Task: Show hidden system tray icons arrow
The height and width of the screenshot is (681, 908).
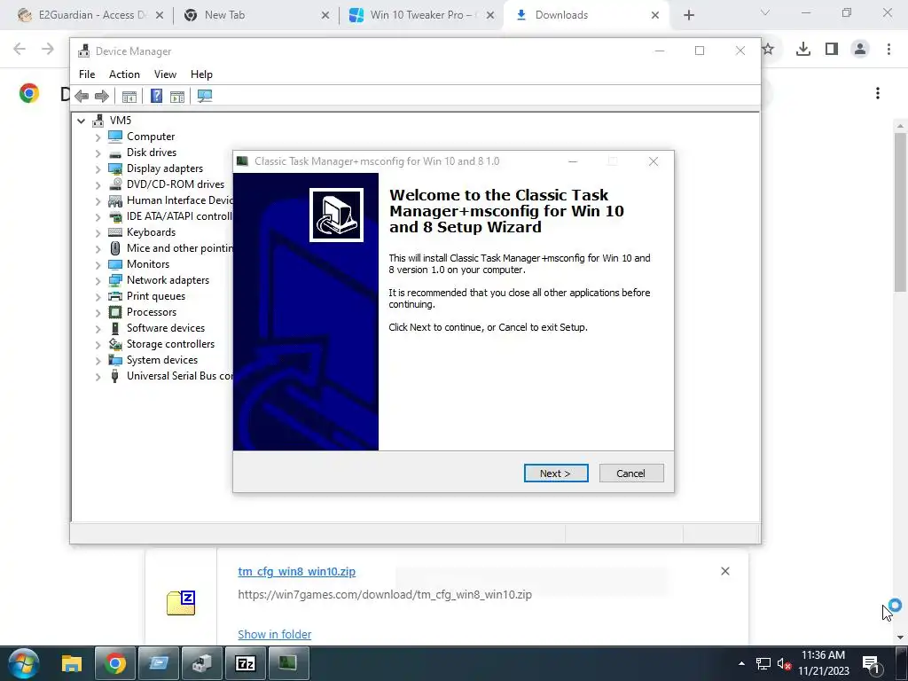Action: tap(741, 663)
